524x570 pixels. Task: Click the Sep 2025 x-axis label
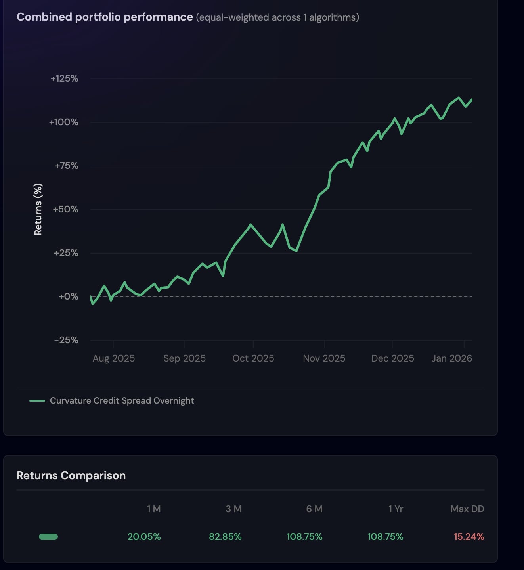point(184,358)
